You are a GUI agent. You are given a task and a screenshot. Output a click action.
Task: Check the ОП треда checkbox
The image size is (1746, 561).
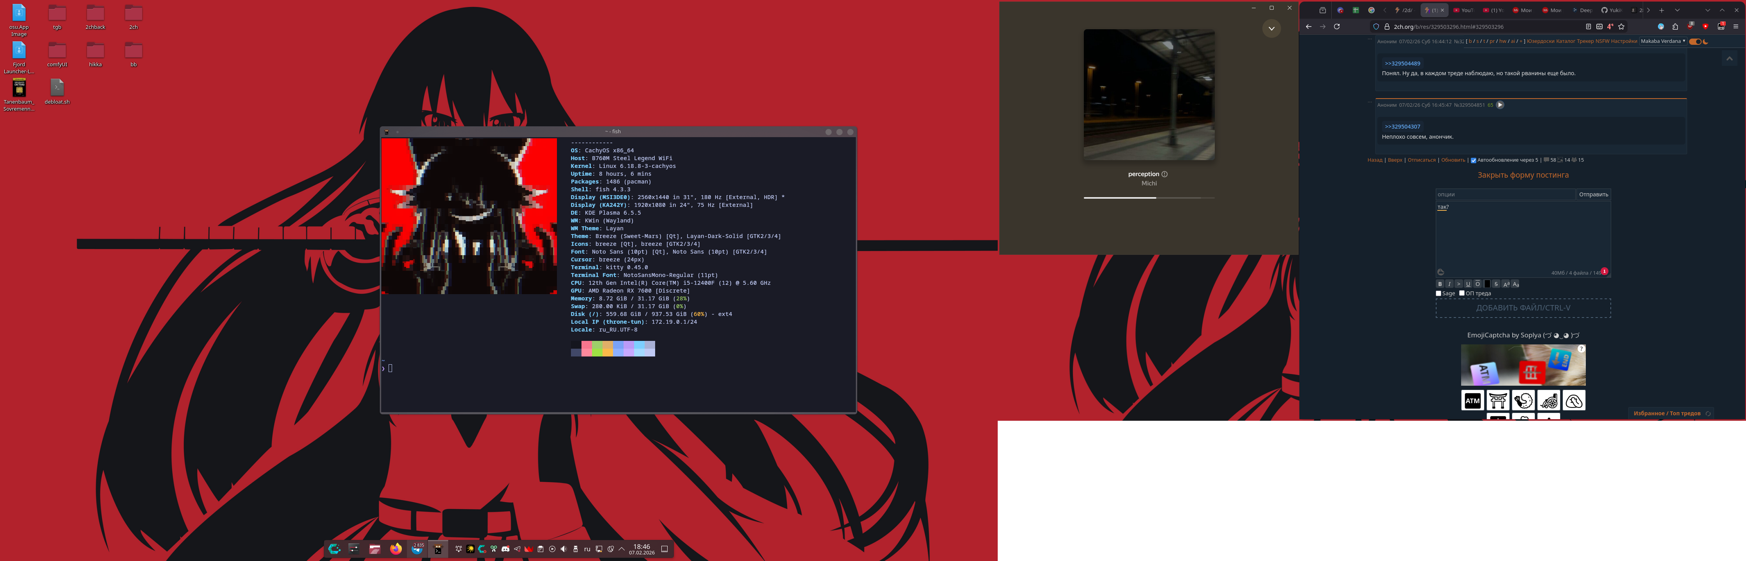point(1462,293)
